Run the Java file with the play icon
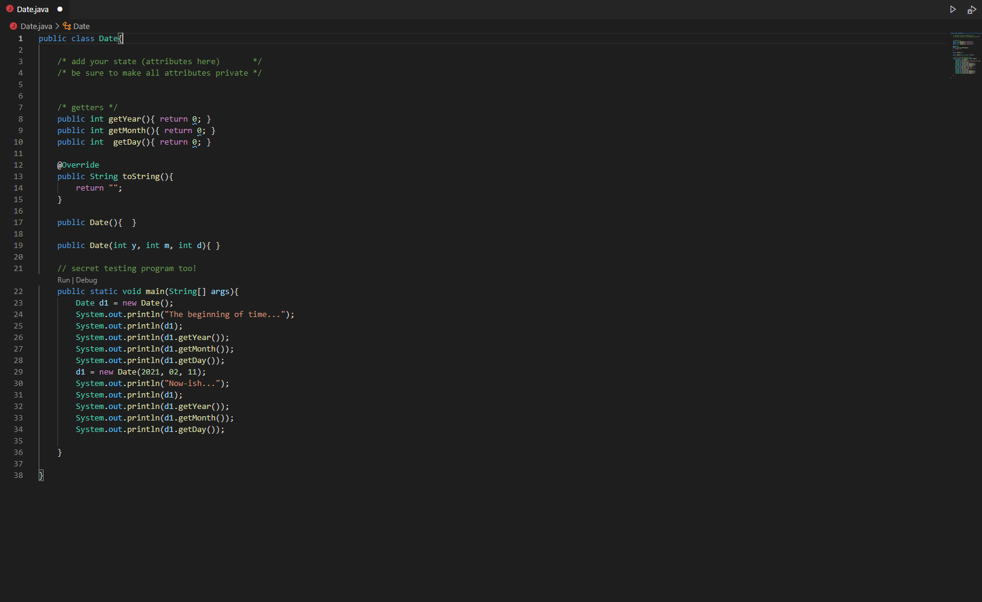982x602 pixels. pos(953,9)
